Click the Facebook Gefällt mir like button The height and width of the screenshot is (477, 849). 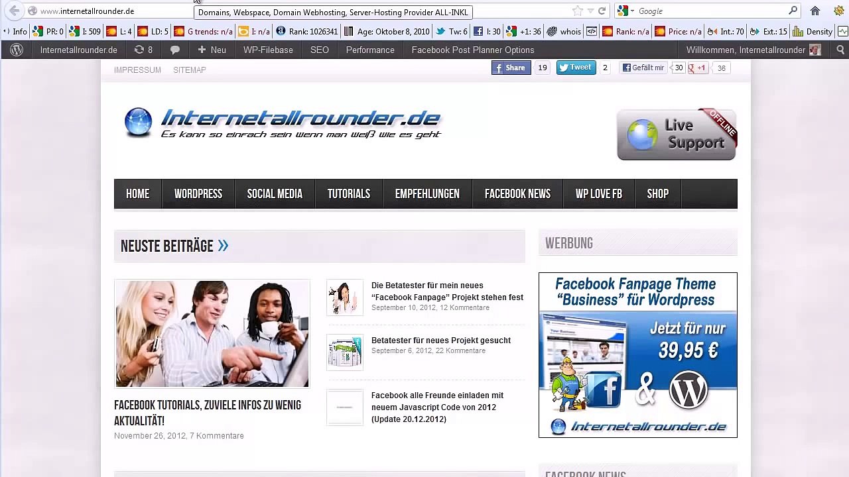pos(643,68)
